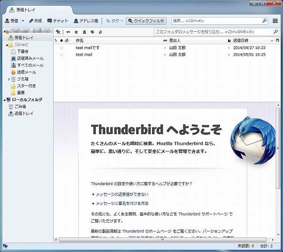Toggle the starred filter icon
Viewport: 283px width, 252px height.
(76, 32)
